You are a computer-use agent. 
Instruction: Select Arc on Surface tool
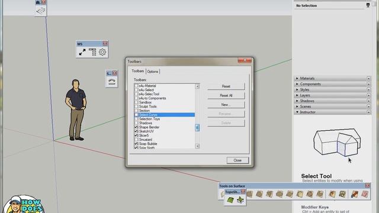point(300,194)
